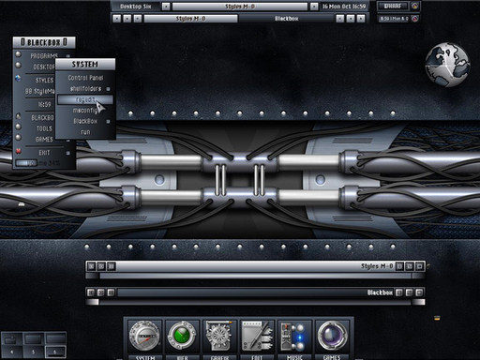
Task: Click the Styles M-D taskbar button
Action: click(x=191, y=19)
